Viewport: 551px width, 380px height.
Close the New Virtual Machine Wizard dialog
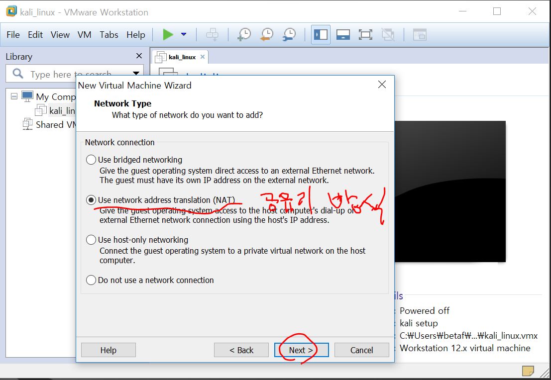click(382, 84)
